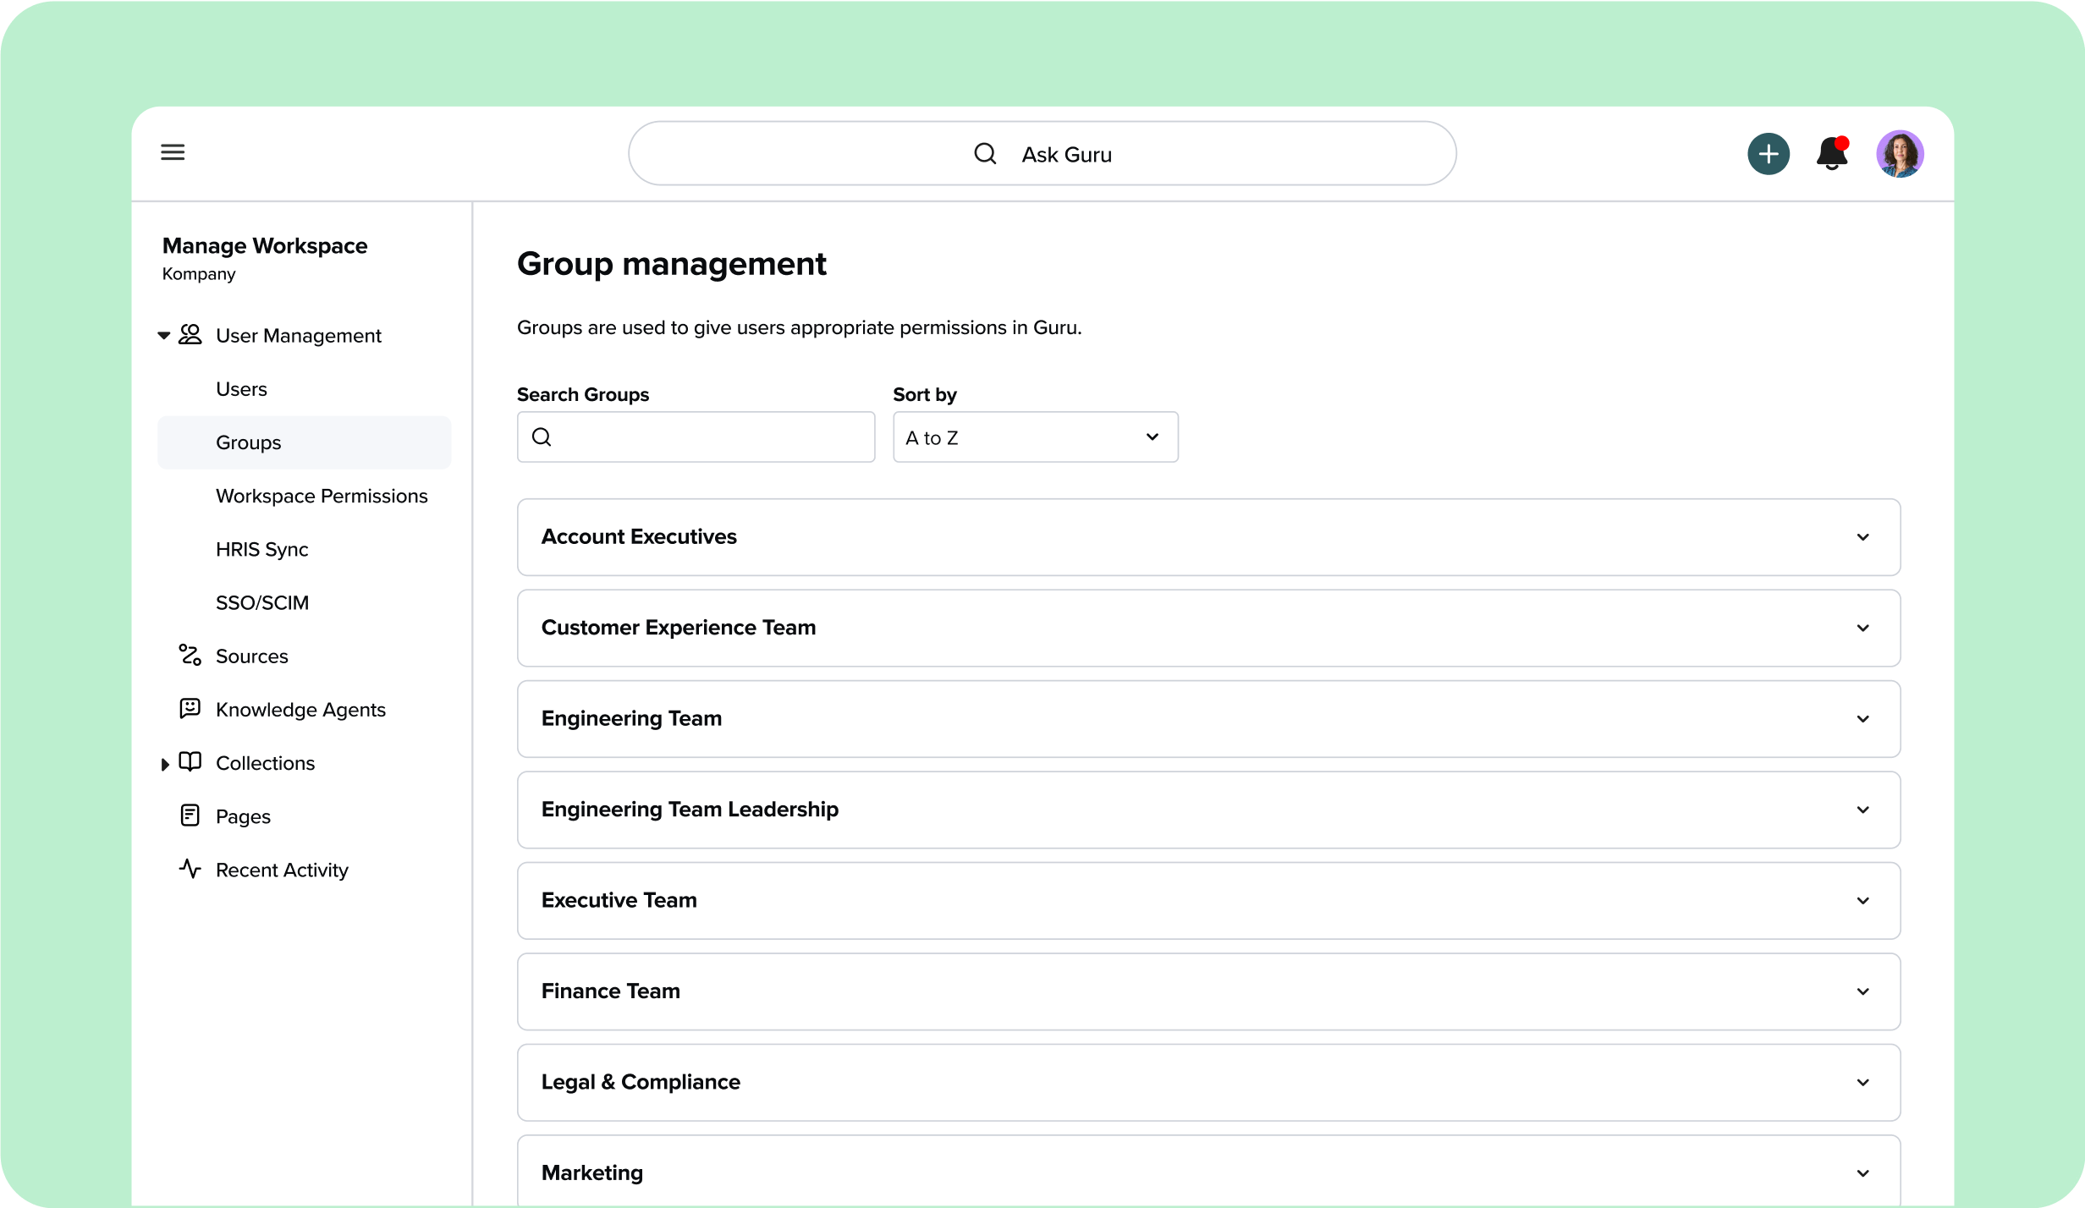Click the Sources icon in sidebar
The height and width of the screenshot is (1208, 2085).
coord(190,656)
